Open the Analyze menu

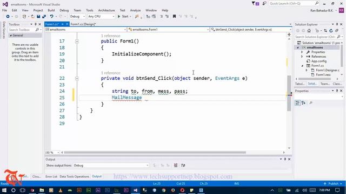(135, 10)
